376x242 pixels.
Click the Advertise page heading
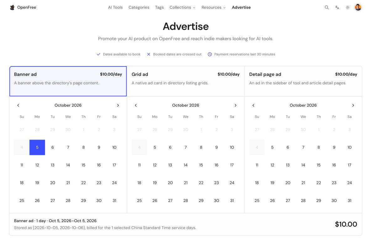coord(186,26)
